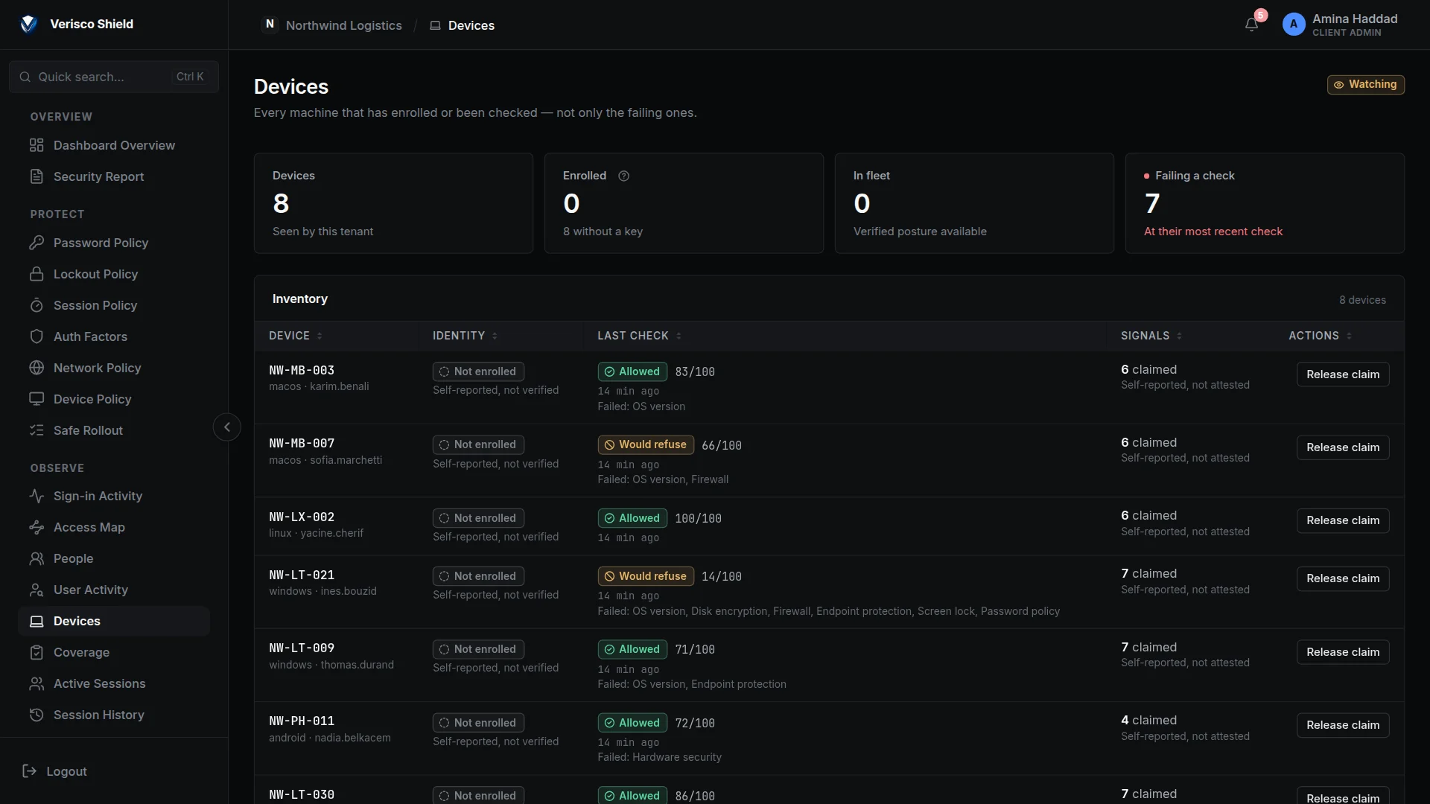
Task: Click the User Activity icon
Action: (x=36, y=590)
